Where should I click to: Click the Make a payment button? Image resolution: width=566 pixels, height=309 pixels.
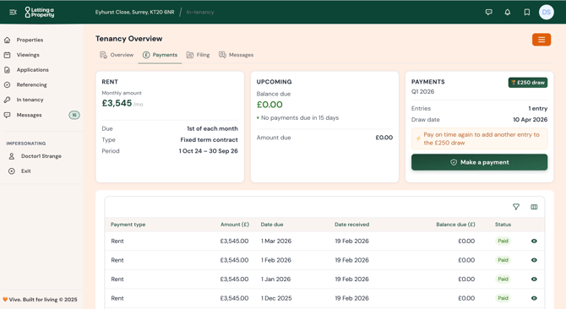pos(479,162)
